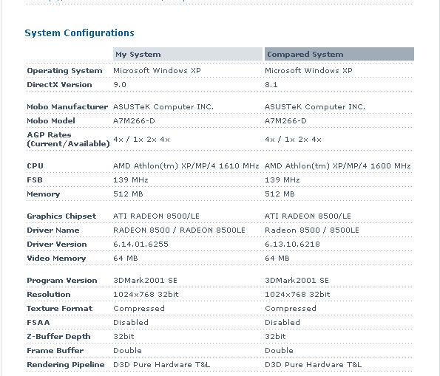
Task: Click AMD Athlon 1610 MHz CPU value
Action: [x=186, y=166]
